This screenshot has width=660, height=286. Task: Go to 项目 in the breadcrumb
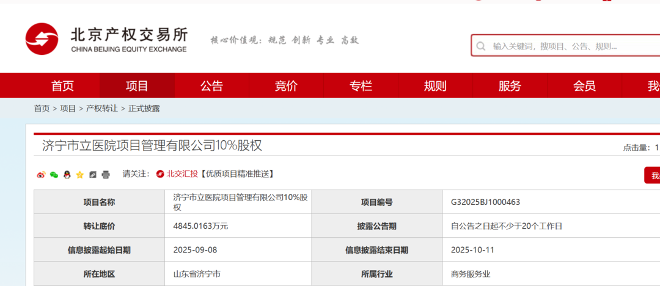point(68,109)
